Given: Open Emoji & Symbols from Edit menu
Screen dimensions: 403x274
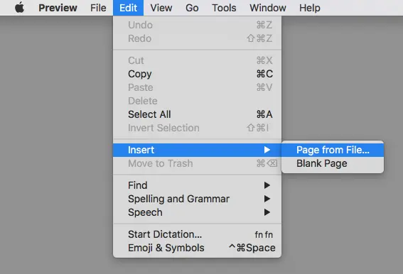Looking at the screenshot, I should pyautogui.click(x=197, y=248).
